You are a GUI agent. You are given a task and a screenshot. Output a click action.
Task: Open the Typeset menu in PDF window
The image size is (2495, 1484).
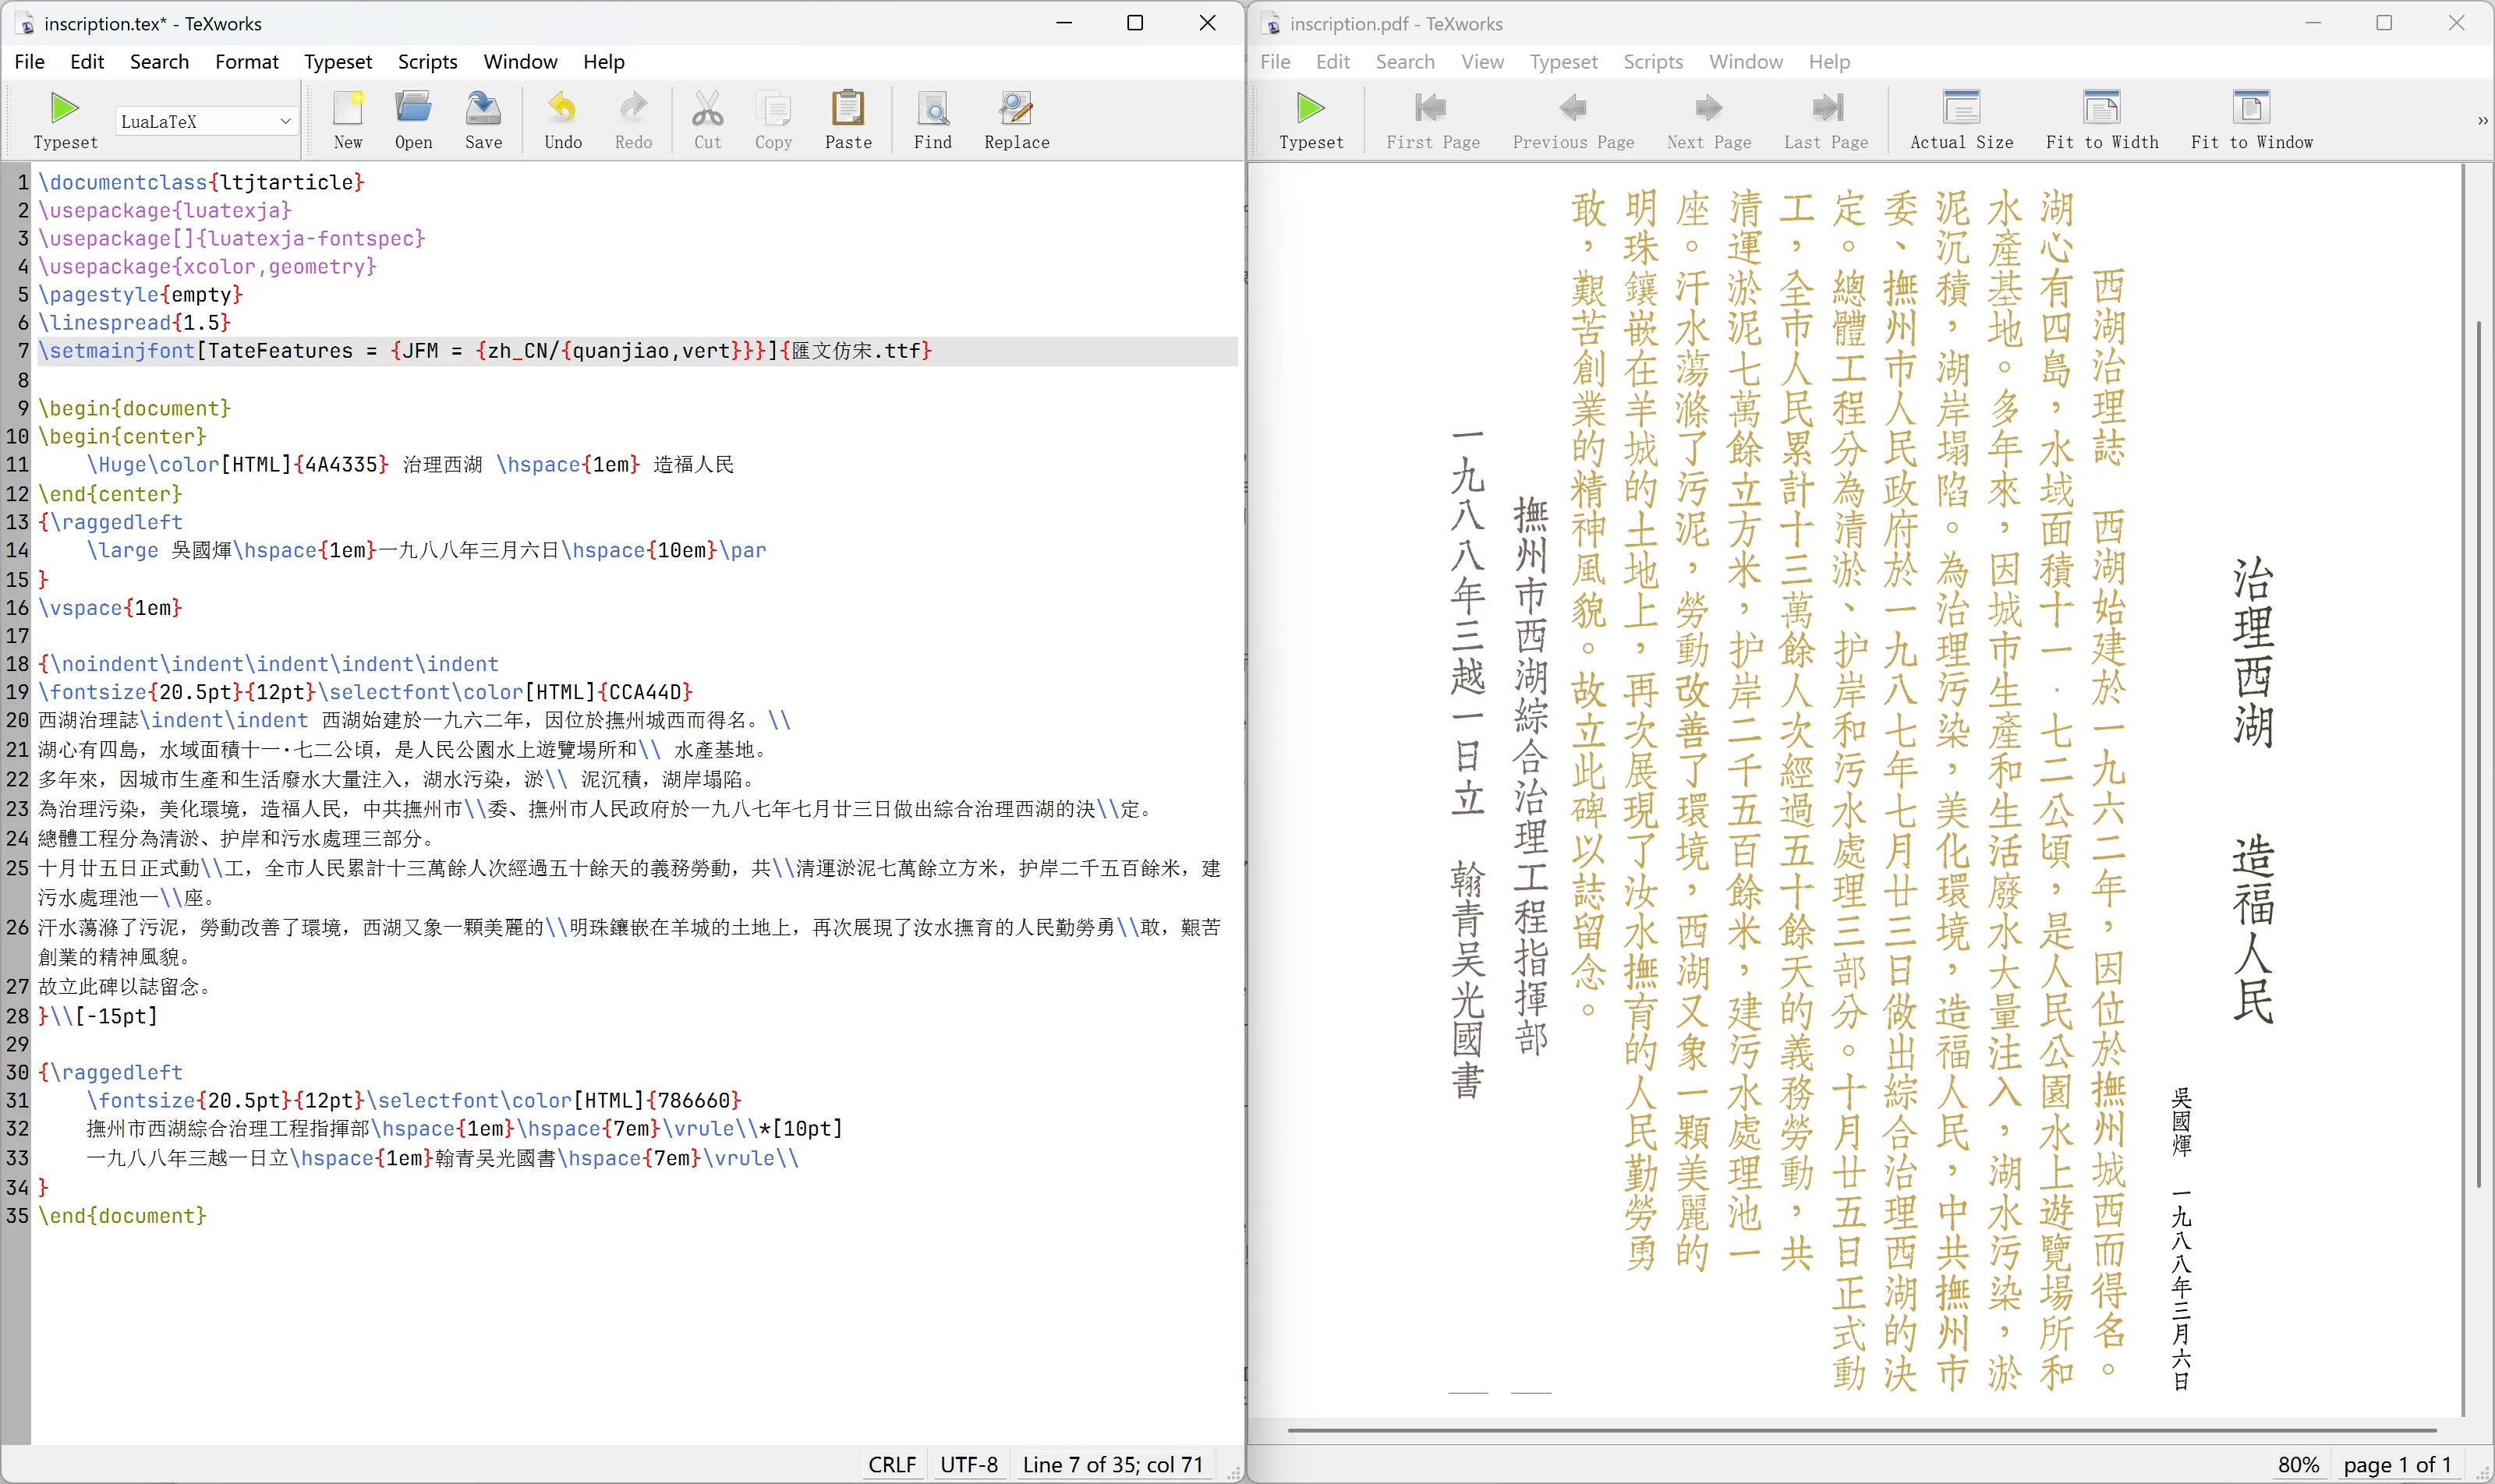(1562, 62)
